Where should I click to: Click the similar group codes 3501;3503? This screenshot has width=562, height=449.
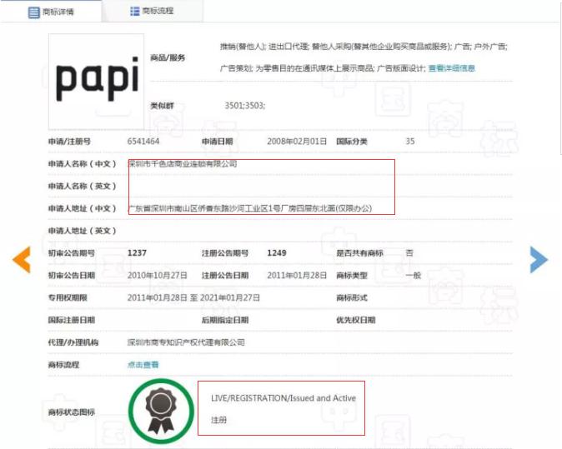tap(244, 107)
